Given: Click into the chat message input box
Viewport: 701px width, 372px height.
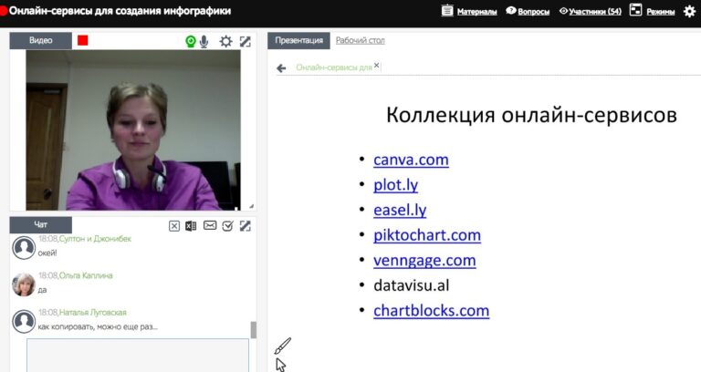Looking at the screenshot, I should coord(138,355).
